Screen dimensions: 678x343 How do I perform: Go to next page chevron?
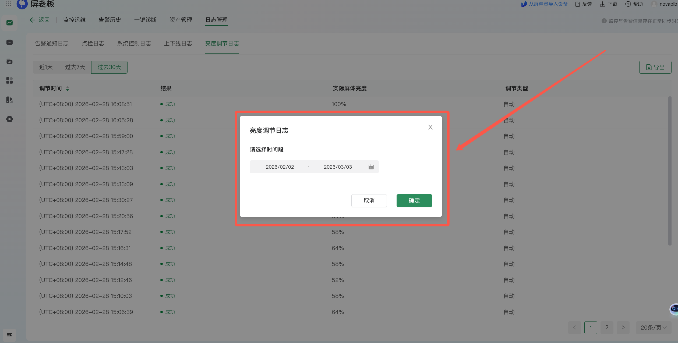(623, 327)
